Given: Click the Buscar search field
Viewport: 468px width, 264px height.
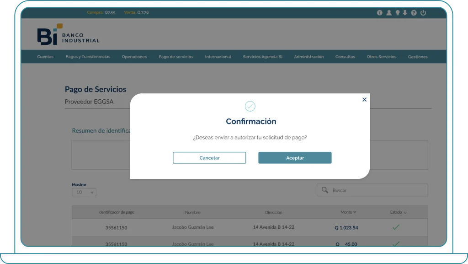Looking at the screenshot, I should [378, 190].
